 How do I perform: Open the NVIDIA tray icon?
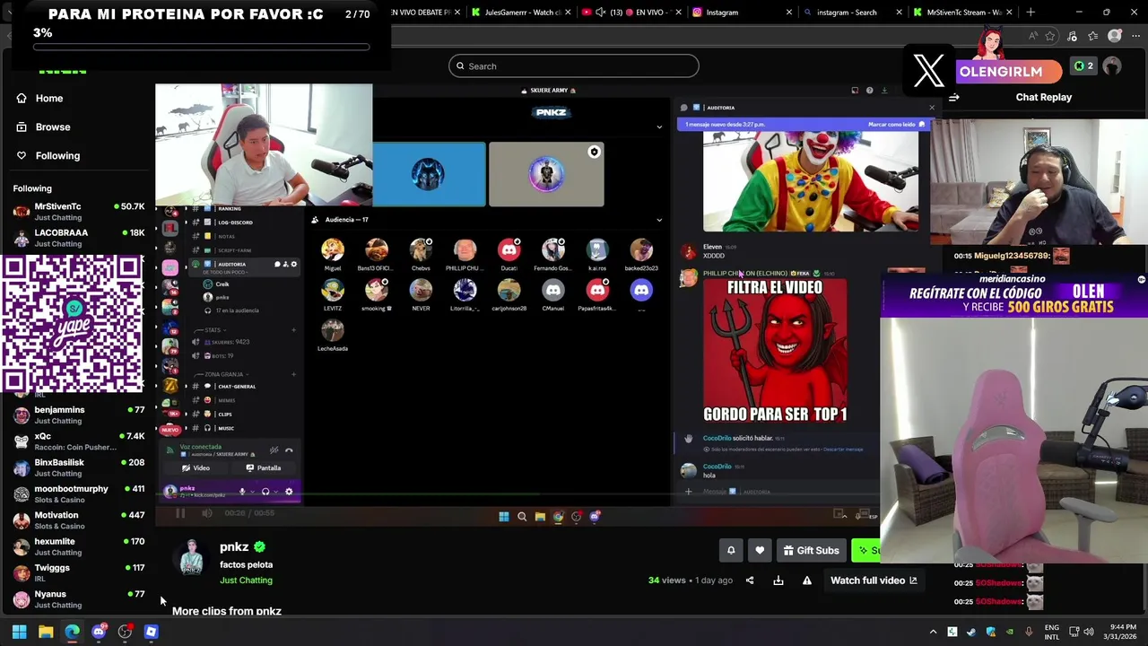pos(1010,632)
